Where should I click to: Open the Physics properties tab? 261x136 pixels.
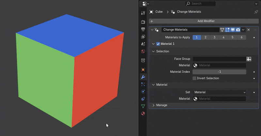pyautogui.click(x=143, y=92)
